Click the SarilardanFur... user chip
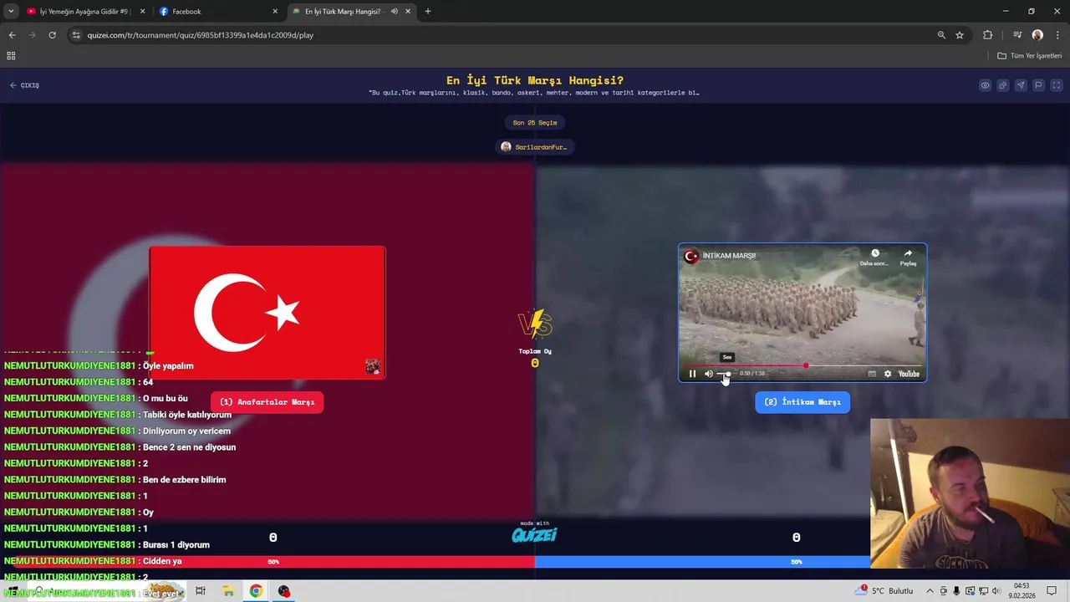Screen dimensions: 1070x602 [x=535, y=147]
